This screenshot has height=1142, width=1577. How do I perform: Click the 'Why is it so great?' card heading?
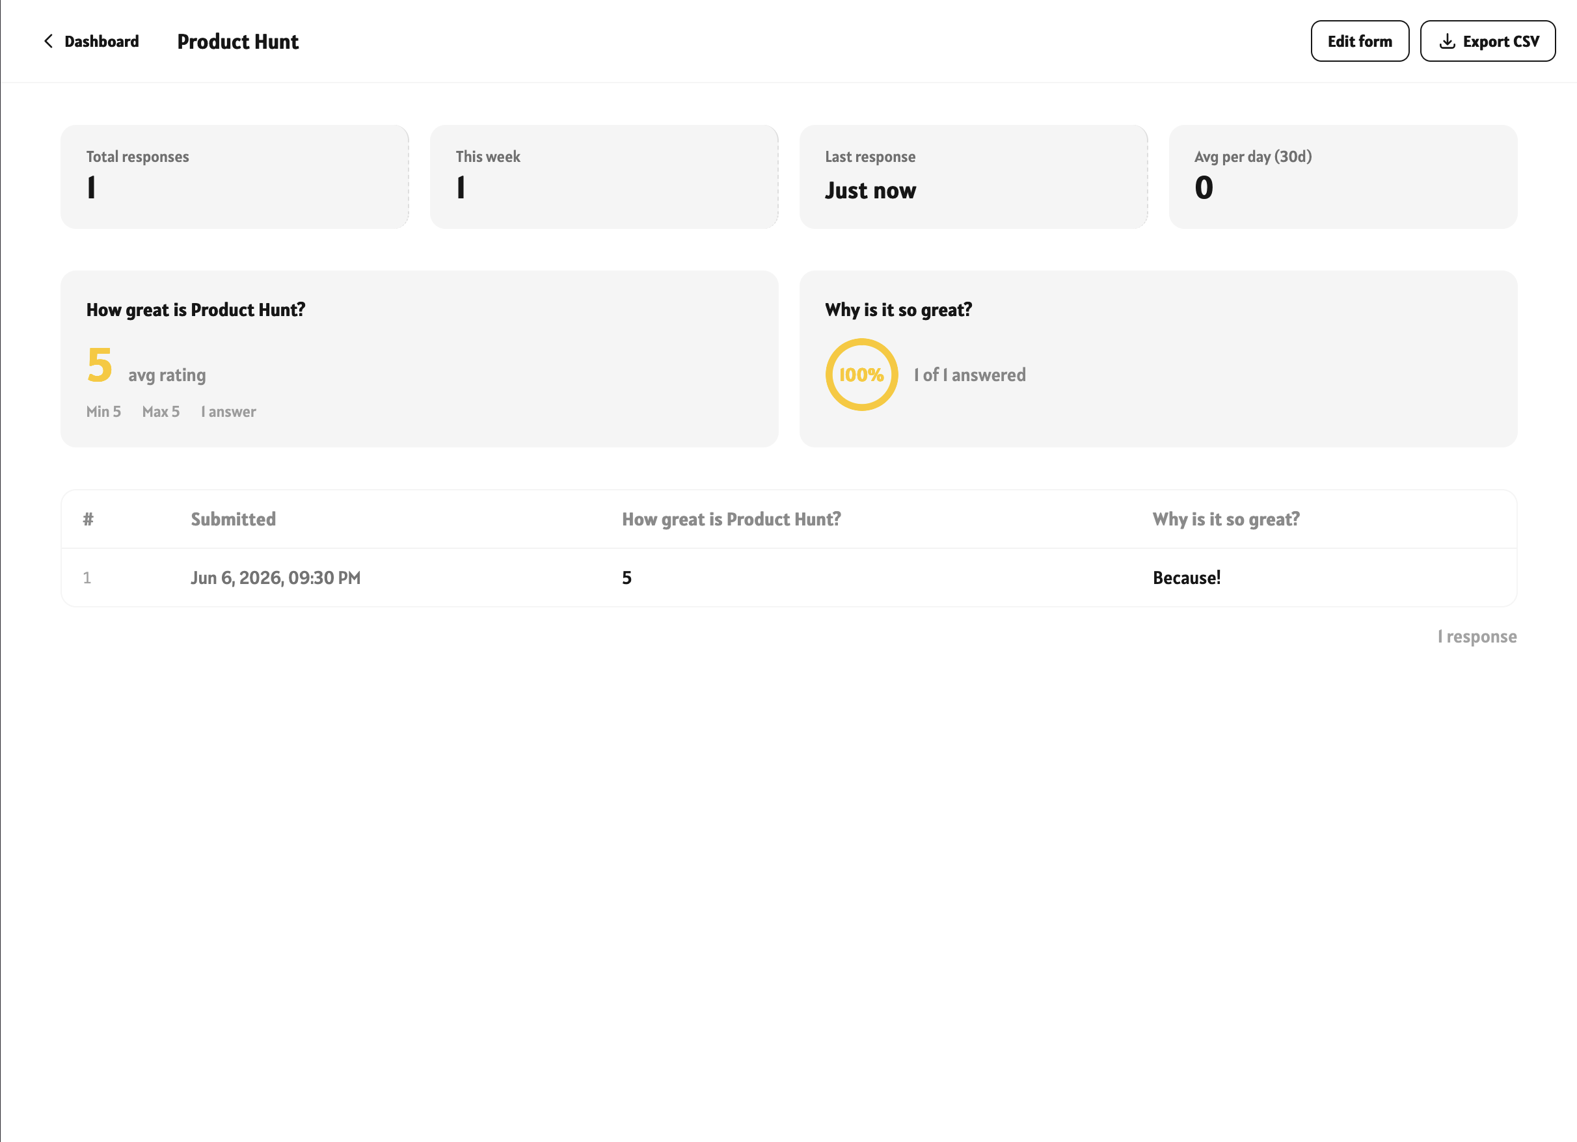coord(898,310)
